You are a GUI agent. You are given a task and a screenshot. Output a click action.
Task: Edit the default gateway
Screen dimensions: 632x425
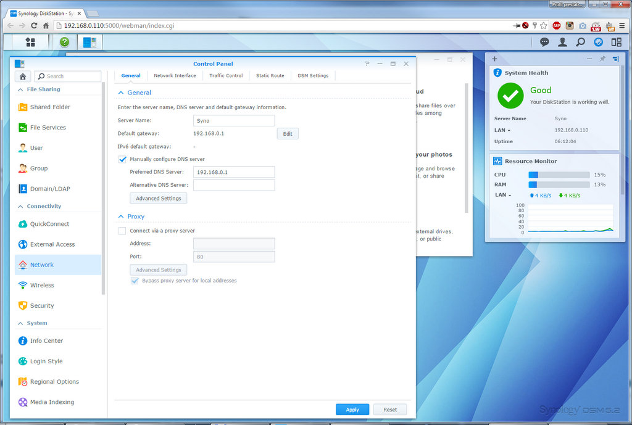pos(288,134)
